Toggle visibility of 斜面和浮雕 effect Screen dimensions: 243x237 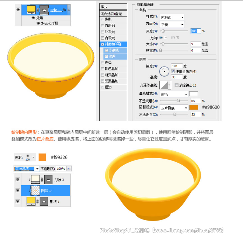click(x=38, y=23)
